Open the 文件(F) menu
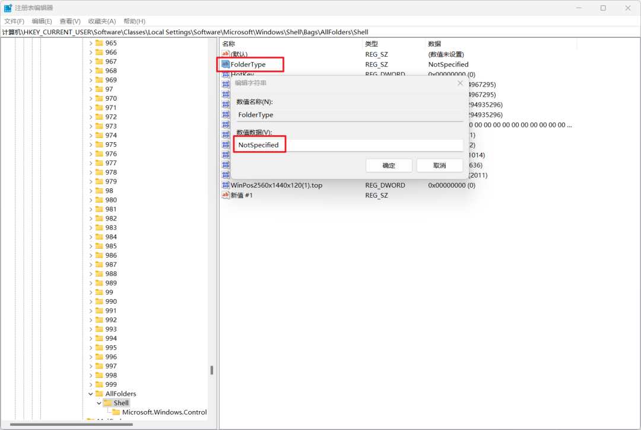 [x=14, y=21]
